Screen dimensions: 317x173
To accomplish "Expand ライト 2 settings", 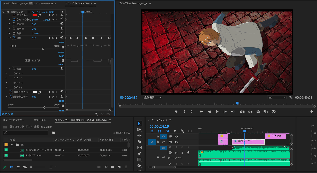I will [x=6, y=73].
